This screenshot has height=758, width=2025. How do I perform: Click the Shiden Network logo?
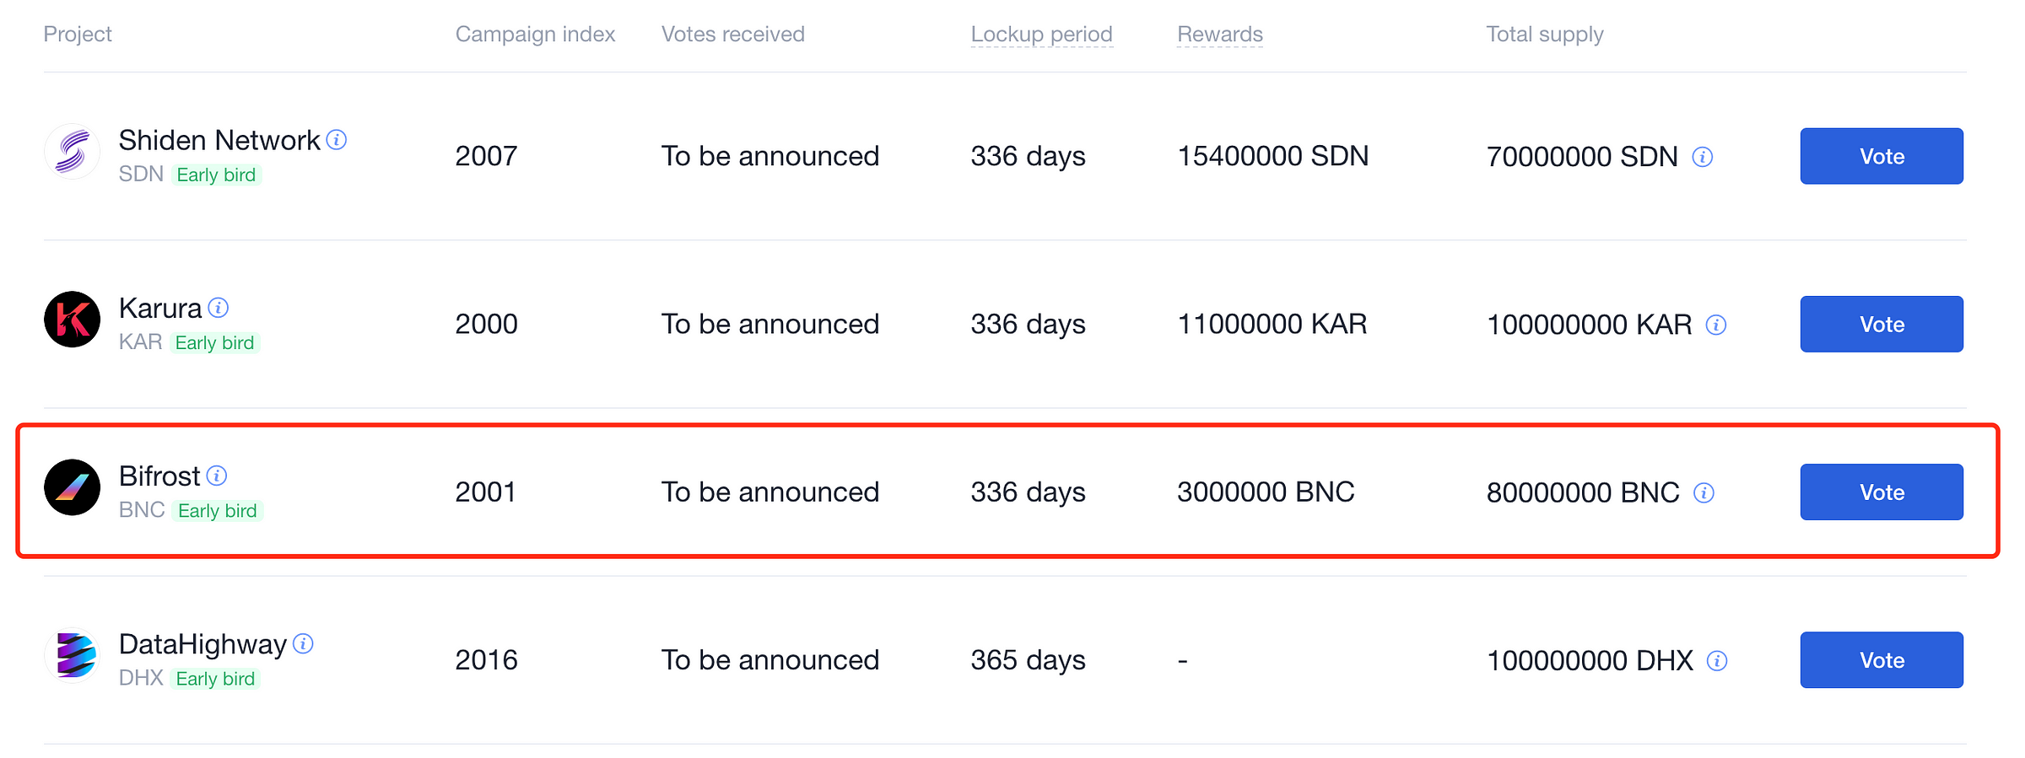click(73, 152)
